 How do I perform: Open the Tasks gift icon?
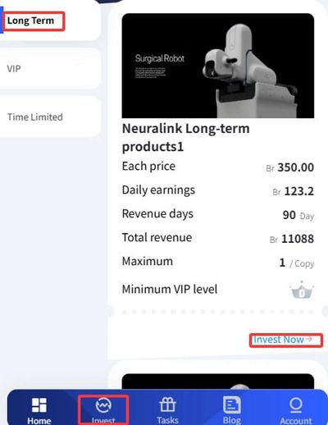(167, 404)
